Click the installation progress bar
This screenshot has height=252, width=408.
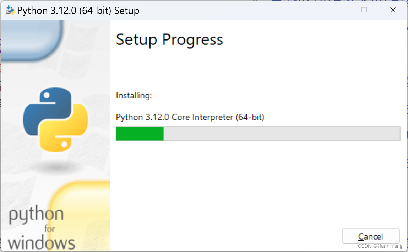pyautogui.click(x=258, y=134)
